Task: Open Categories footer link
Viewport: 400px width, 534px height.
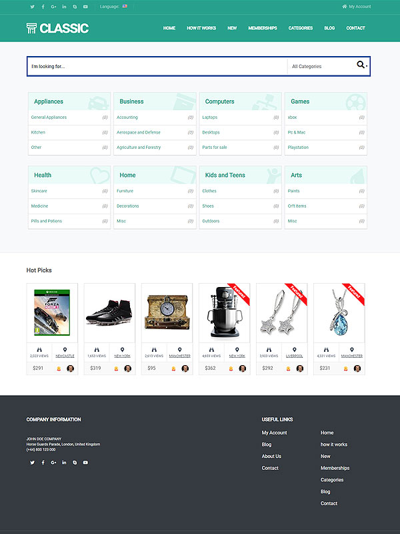Action: pos(331,480)
